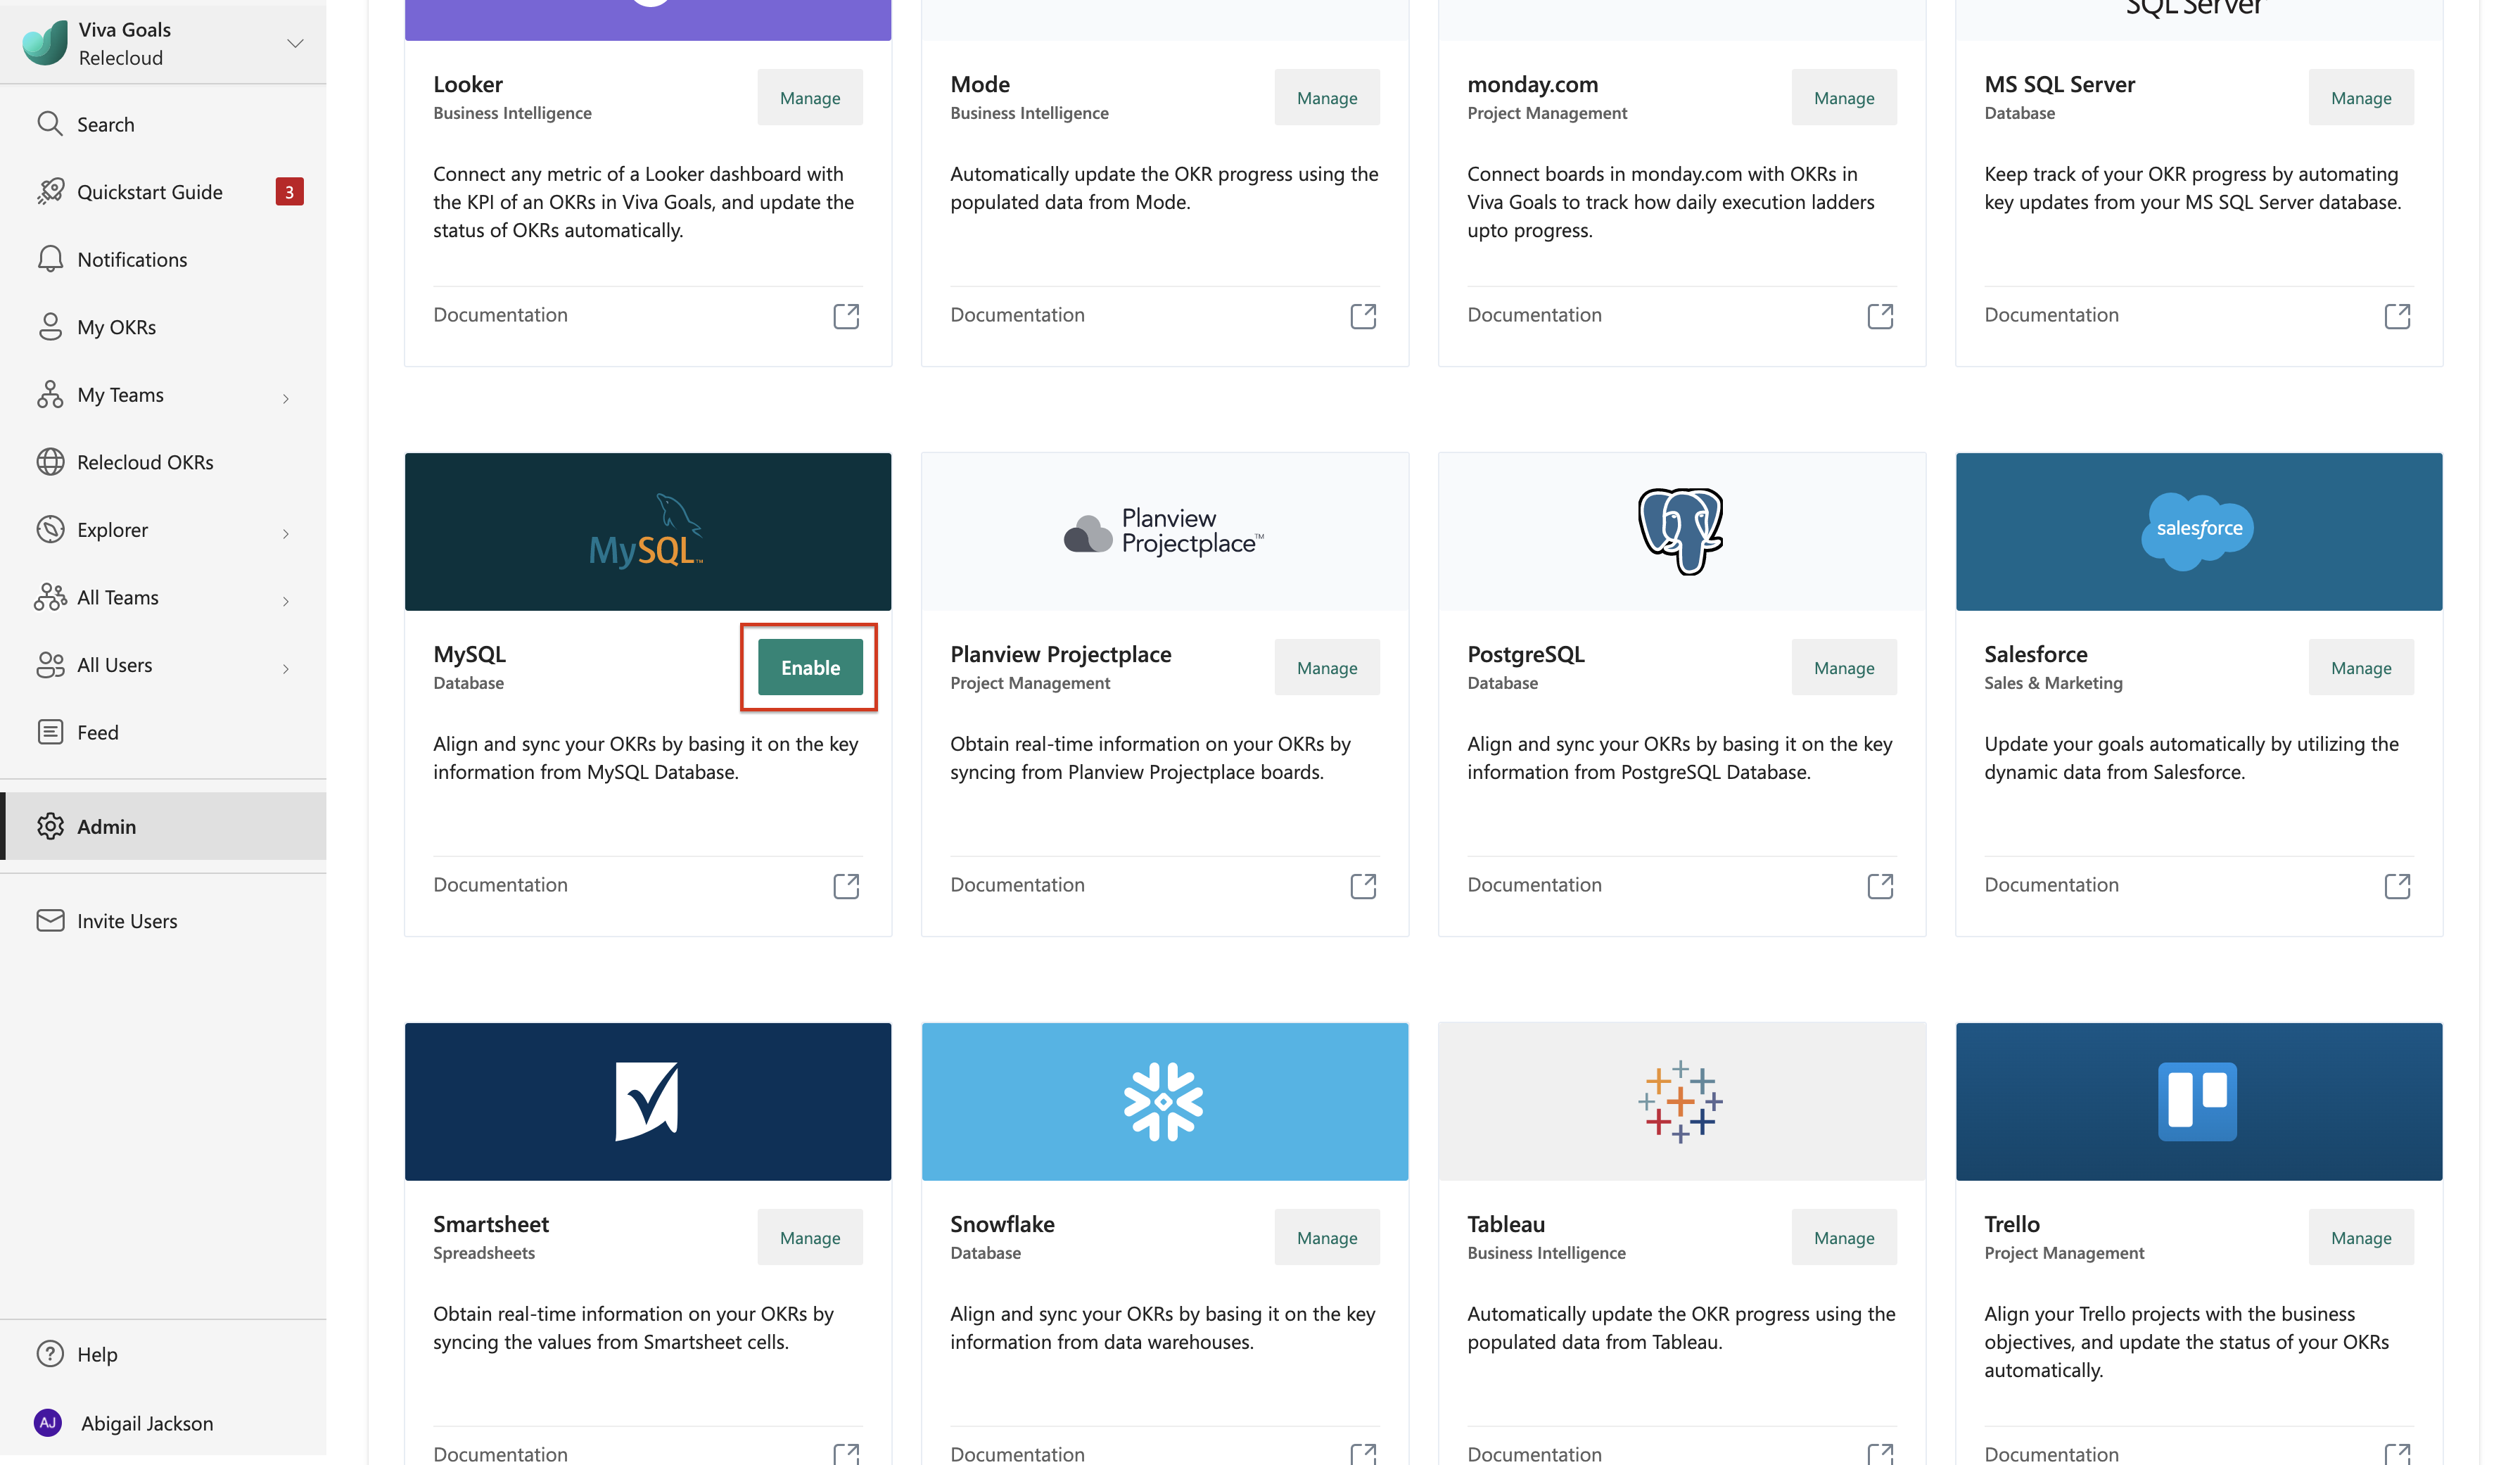The image size is (2520, 1465).
Task: Click the Explorer compass icon
Action: pos(50,529)
